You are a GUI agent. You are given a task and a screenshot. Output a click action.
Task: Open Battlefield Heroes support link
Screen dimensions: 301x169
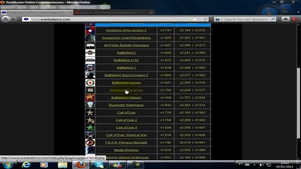click(126, 83)
